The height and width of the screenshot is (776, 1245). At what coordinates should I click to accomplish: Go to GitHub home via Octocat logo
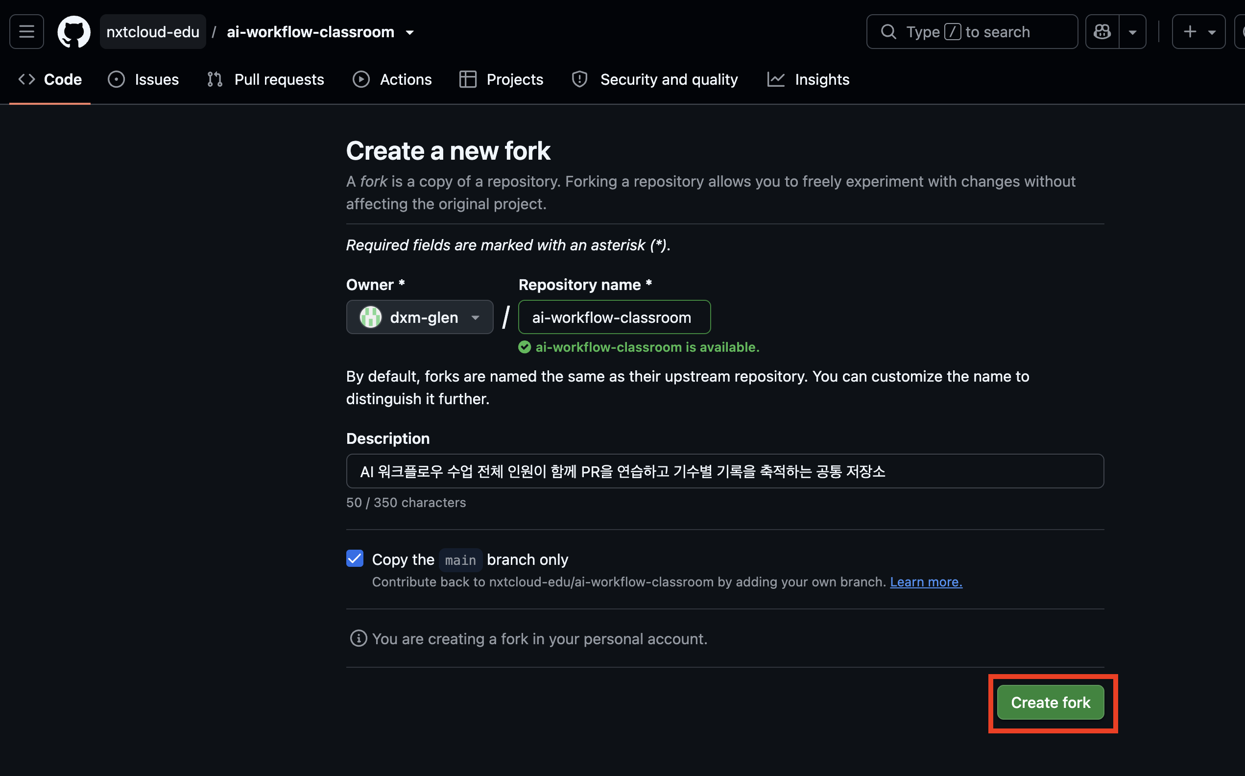pyautogui.click(x=74, y=32)
